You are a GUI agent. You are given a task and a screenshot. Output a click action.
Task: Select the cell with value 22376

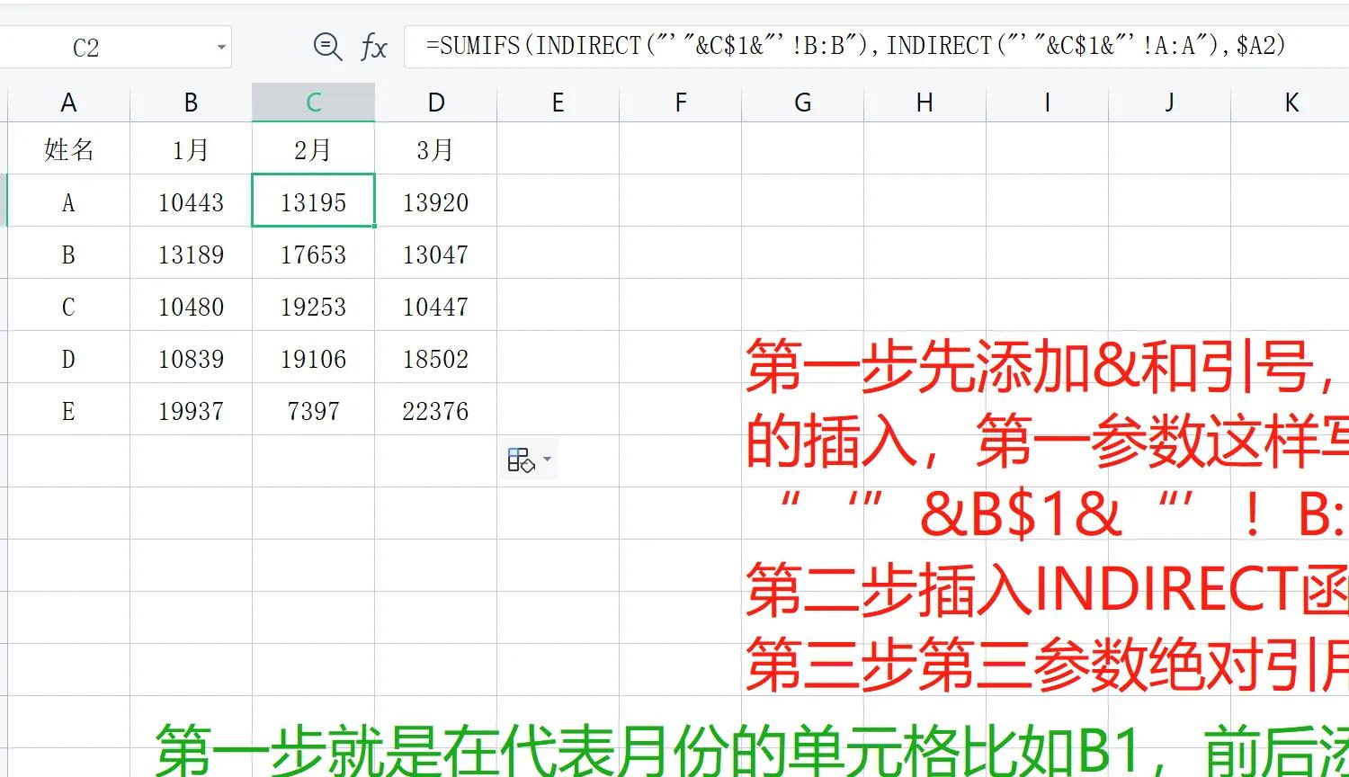pos(435,411)
